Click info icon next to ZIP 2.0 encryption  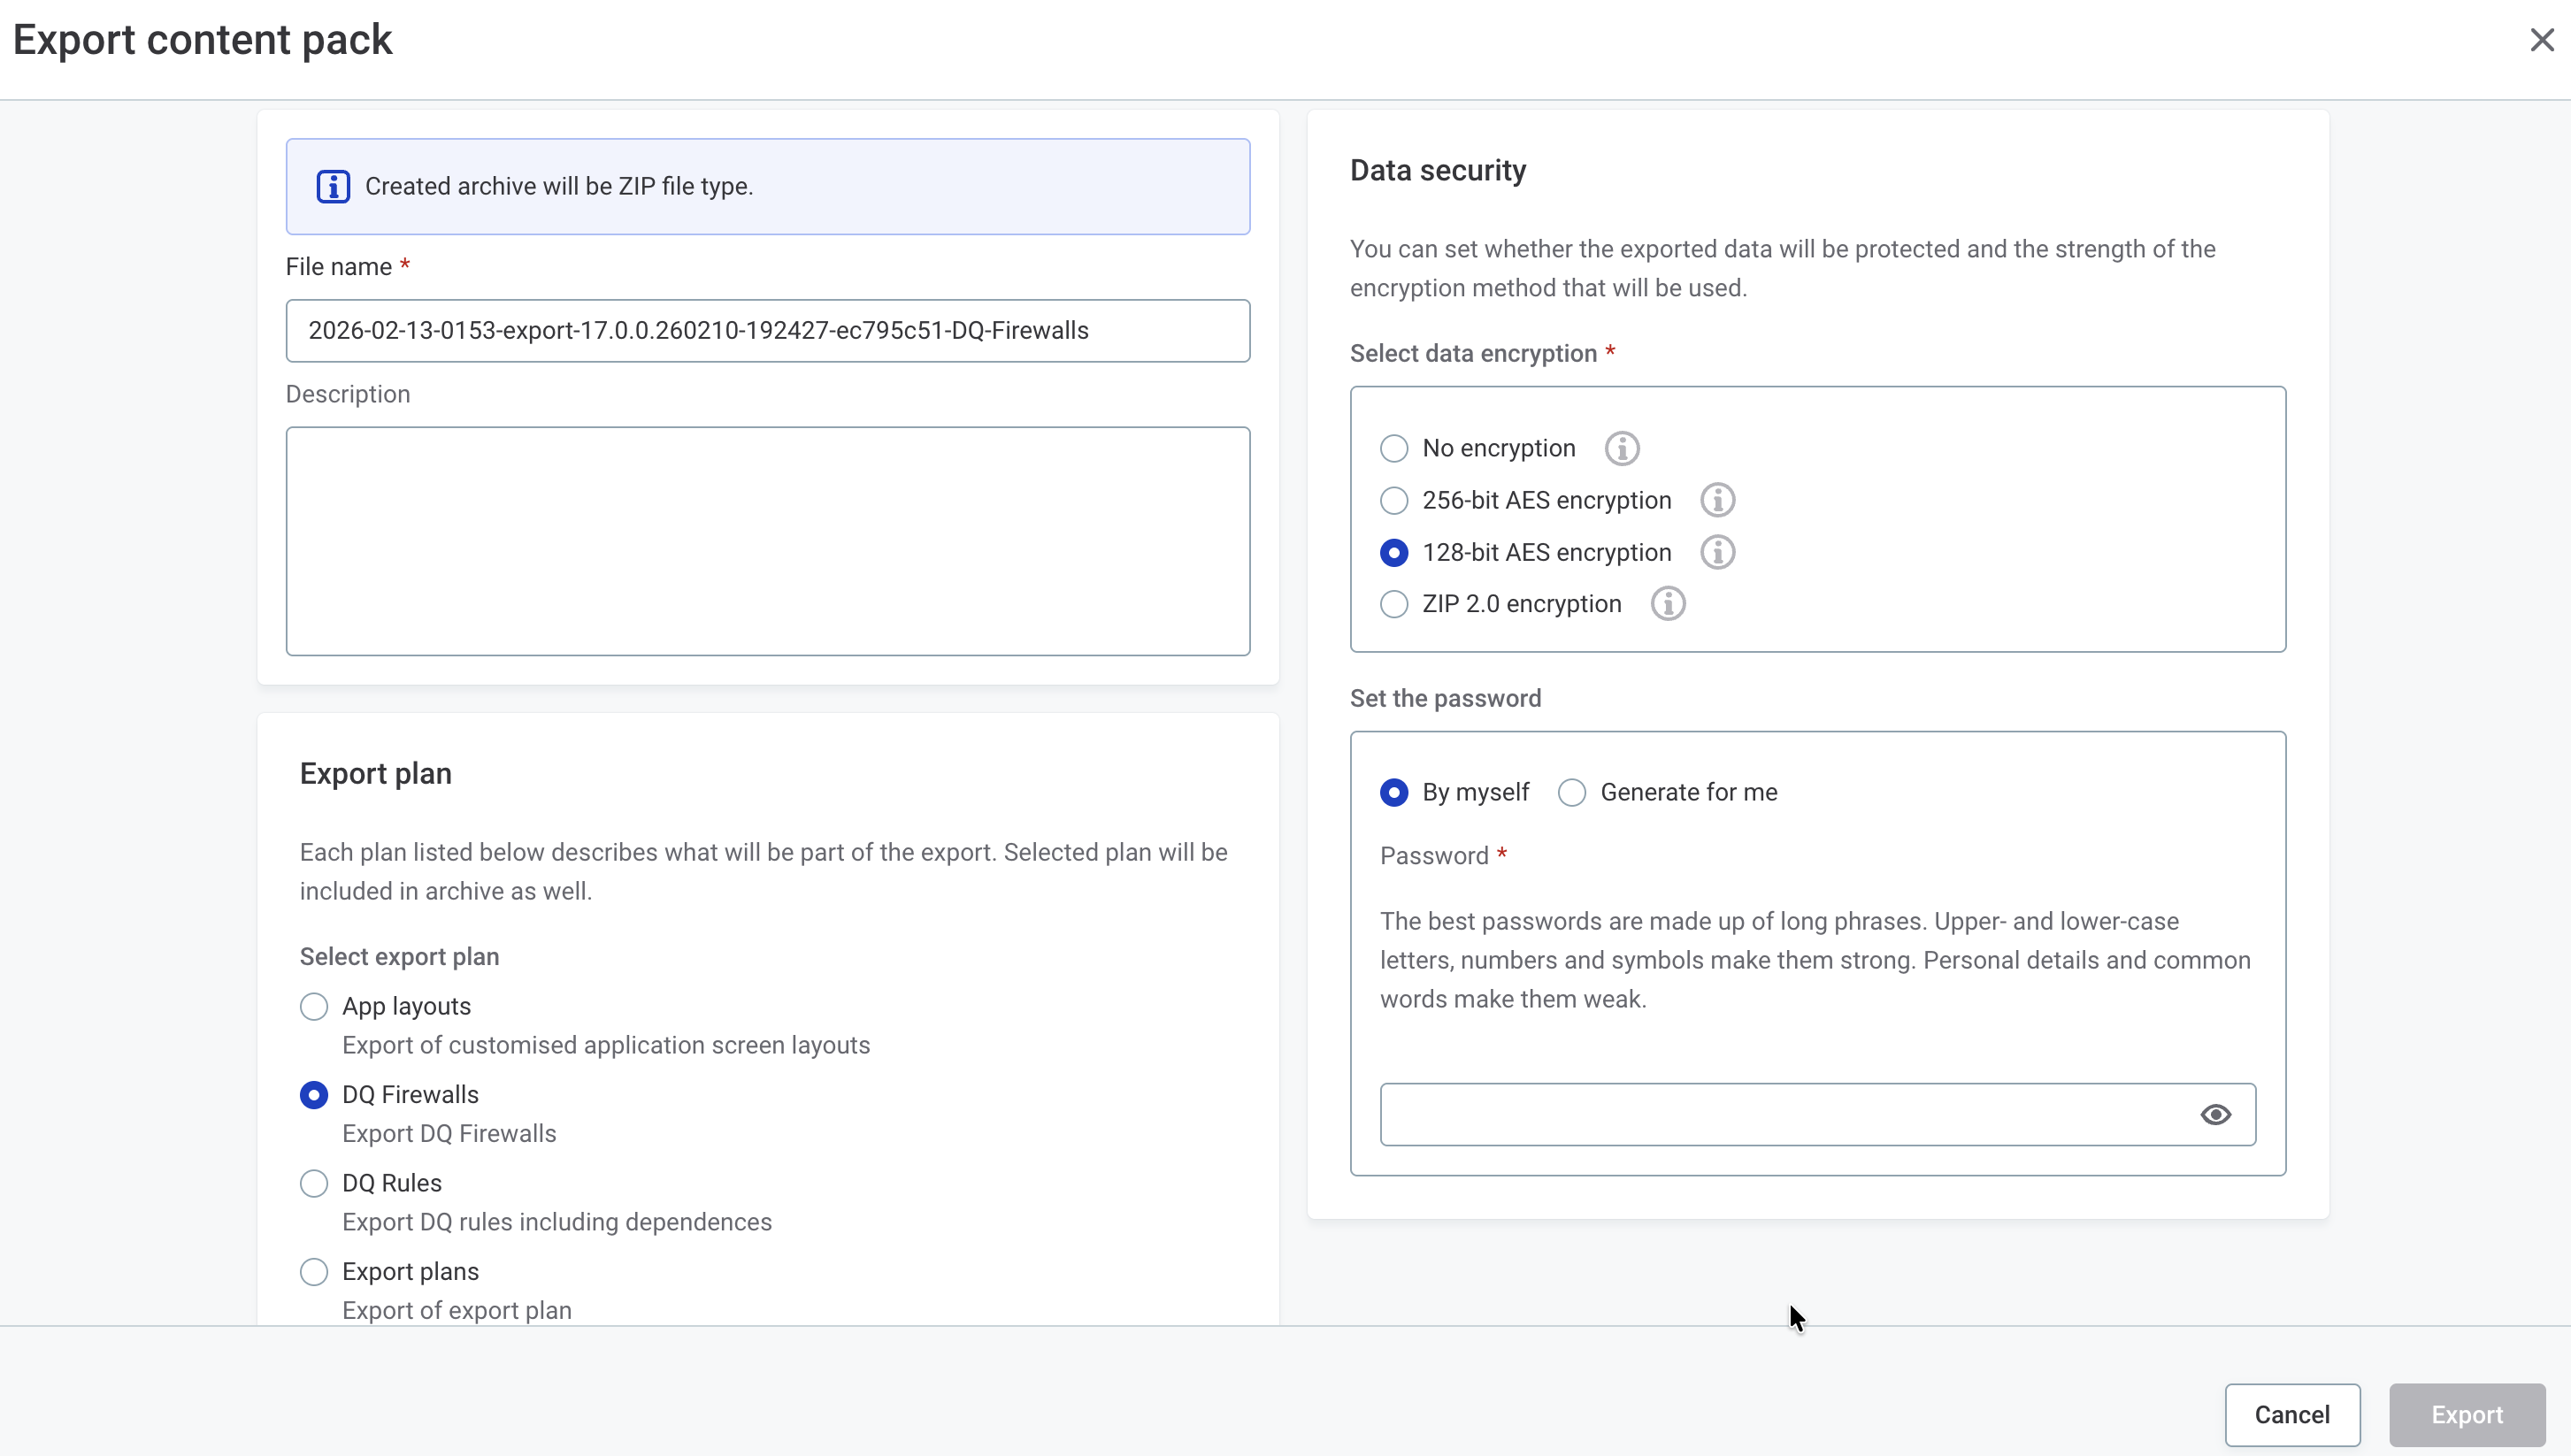point(1667,604)
